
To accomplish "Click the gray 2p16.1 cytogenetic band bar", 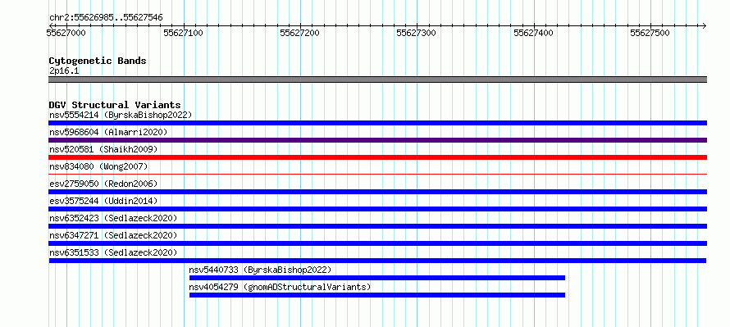I will (x=377, y=79).
